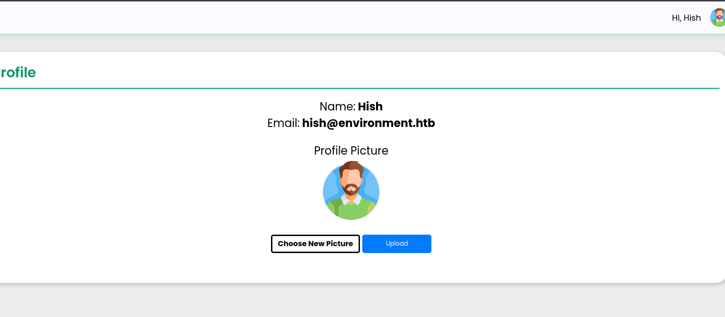725x317 pixels.
Task: Click the brown hair on the profile avatar
Action: [x=352, y=166]
